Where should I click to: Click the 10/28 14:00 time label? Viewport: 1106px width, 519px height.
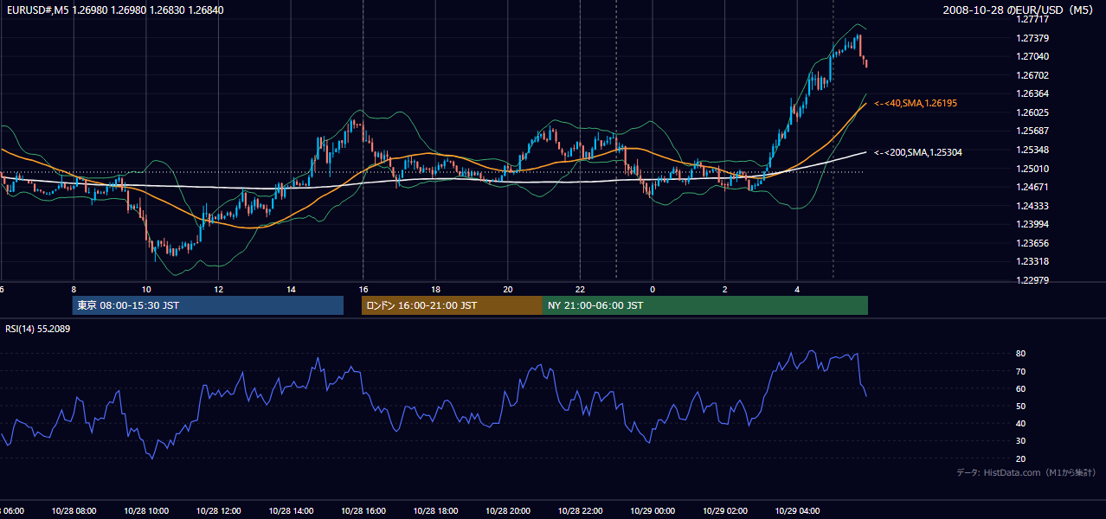(x=292, y=511)
